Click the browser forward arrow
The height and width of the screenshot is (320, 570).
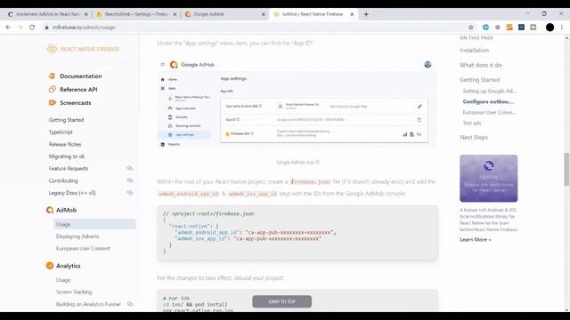tap(20, 28)
